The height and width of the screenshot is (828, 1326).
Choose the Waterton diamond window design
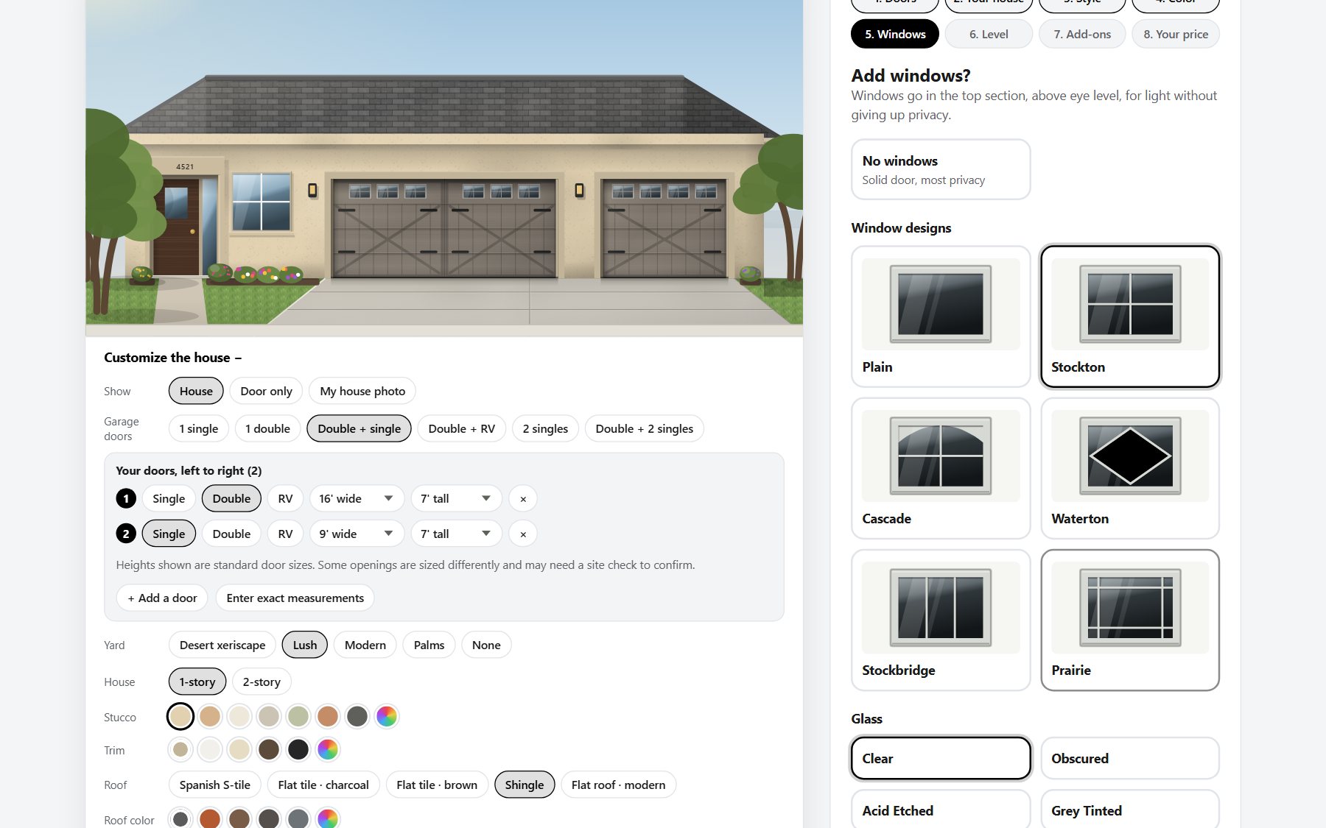click(1130, 468)
